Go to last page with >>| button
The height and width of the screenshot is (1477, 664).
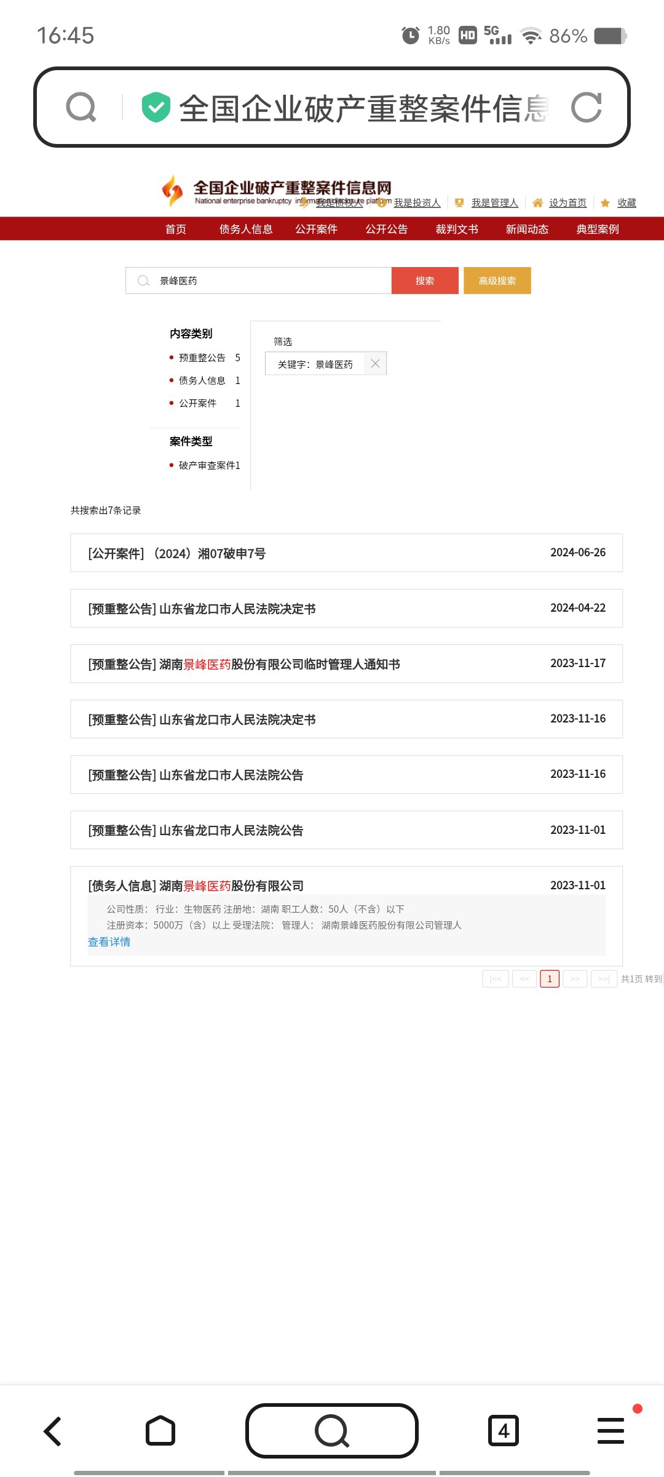tap(604, 979)
